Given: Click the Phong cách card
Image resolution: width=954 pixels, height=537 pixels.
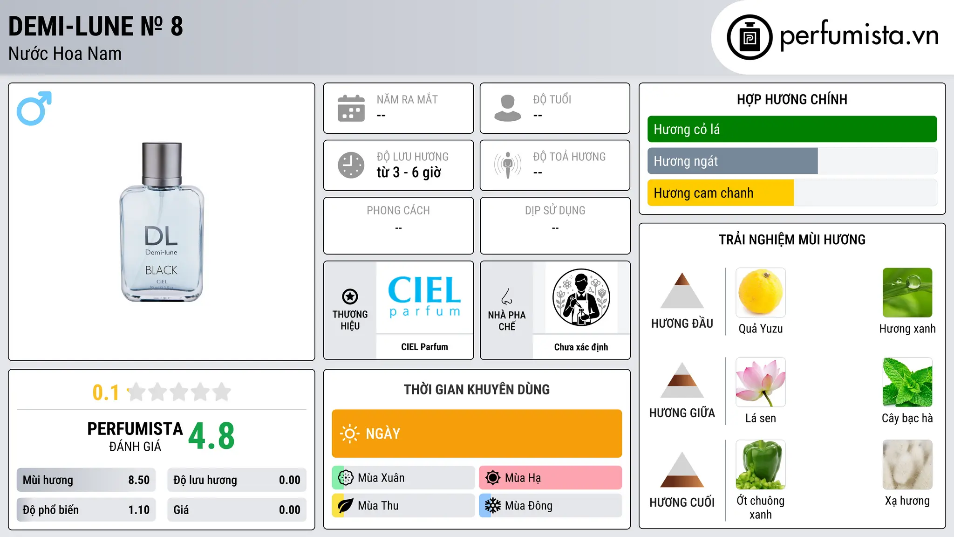Looking at the screenshot, I should click(x=398, y=226).
